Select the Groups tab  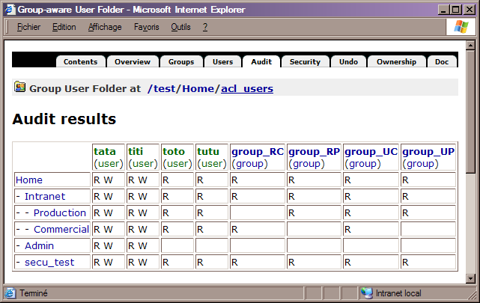click(180, 61)
